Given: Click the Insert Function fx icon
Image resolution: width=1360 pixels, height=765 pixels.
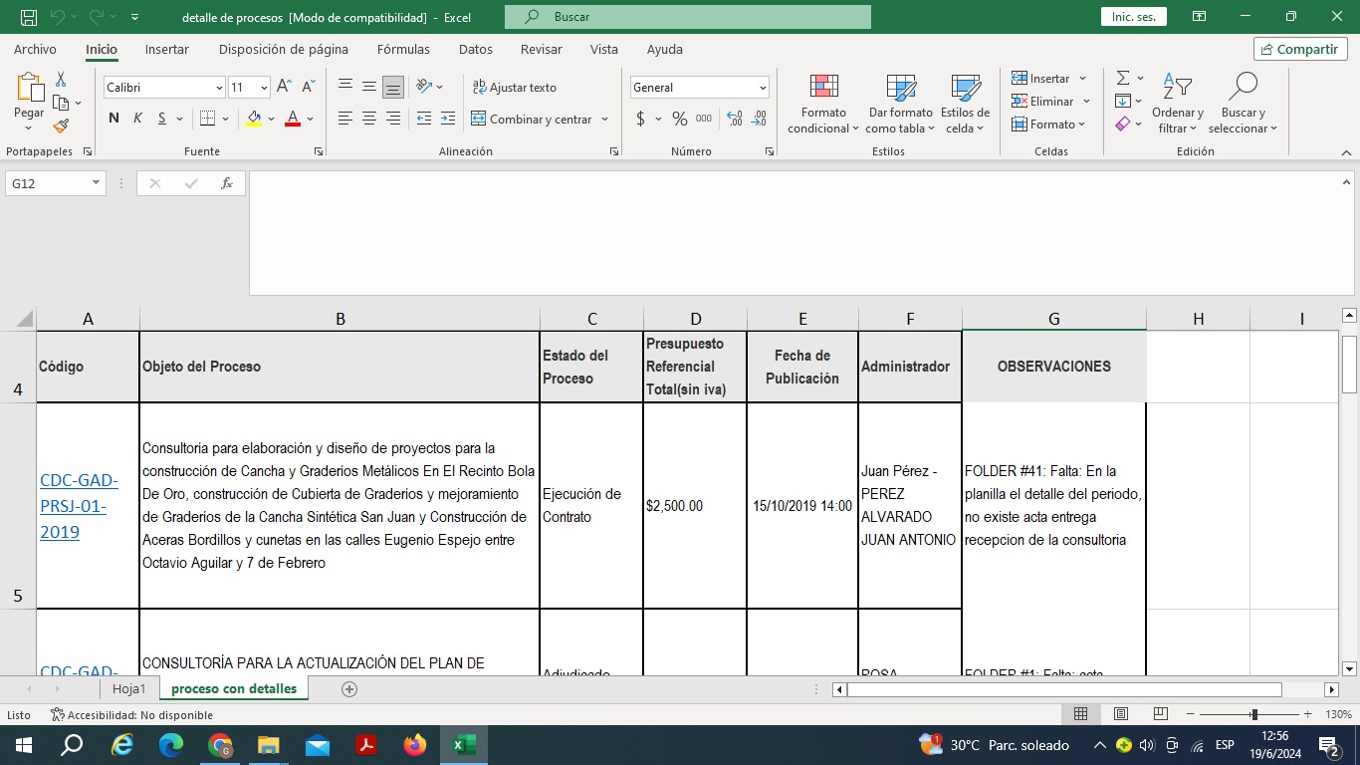Looking at the screenshot, I should pyautogui.click(x=227, y=183).
